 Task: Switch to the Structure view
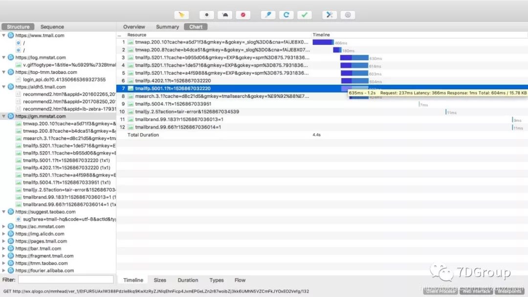[18, 26]
